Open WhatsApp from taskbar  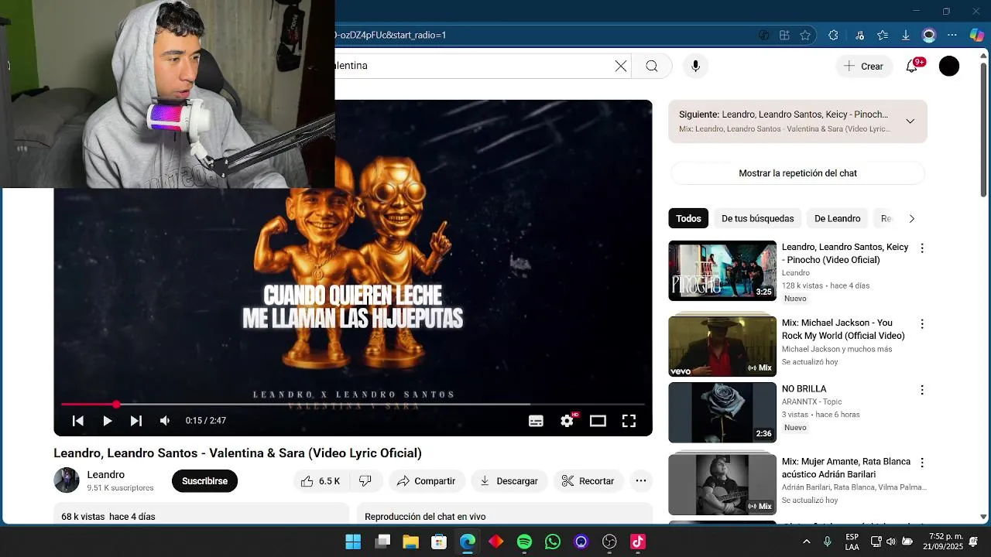coord(553,542)
